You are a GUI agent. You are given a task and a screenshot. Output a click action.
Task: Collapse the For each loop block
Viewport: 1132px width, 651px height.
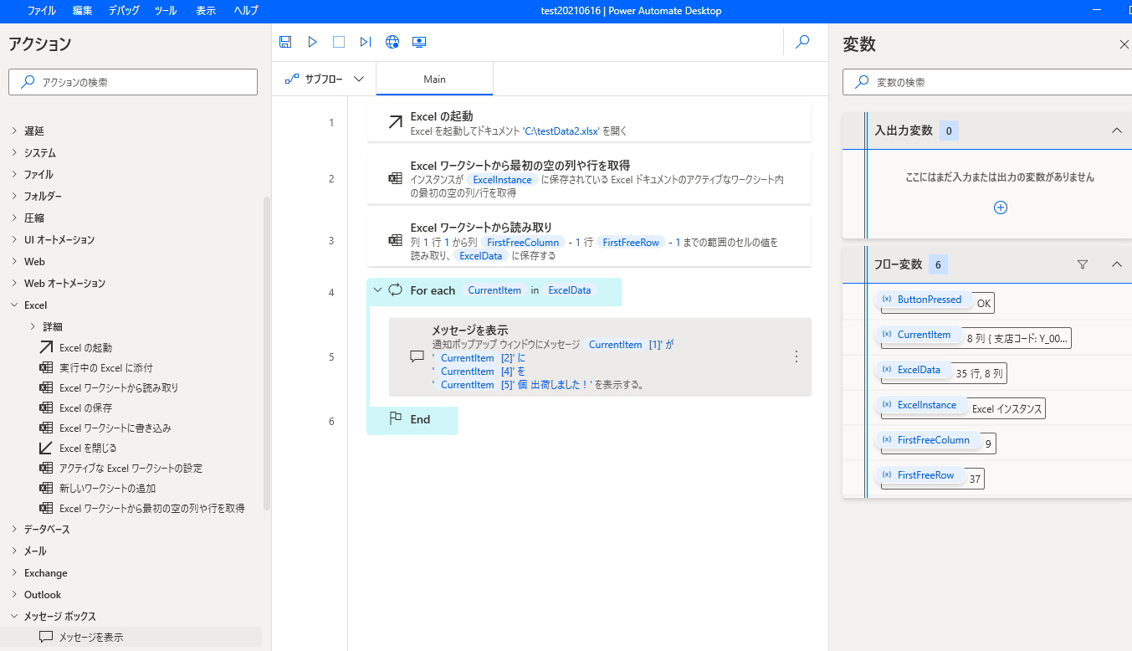point(377,290)
